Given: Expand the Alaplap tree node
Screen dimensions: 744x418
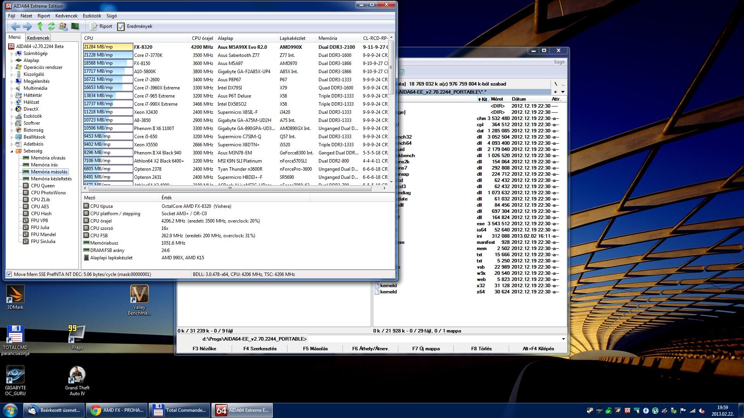Looking at the screenshot, I should pos(12,61).
